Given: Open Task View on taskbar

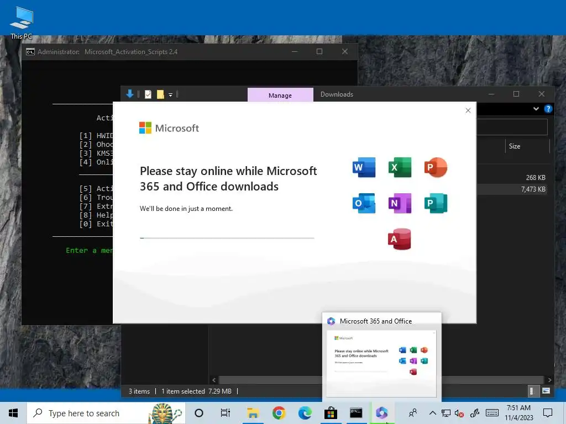Looking at the screenshot, I should pos(226,413).
